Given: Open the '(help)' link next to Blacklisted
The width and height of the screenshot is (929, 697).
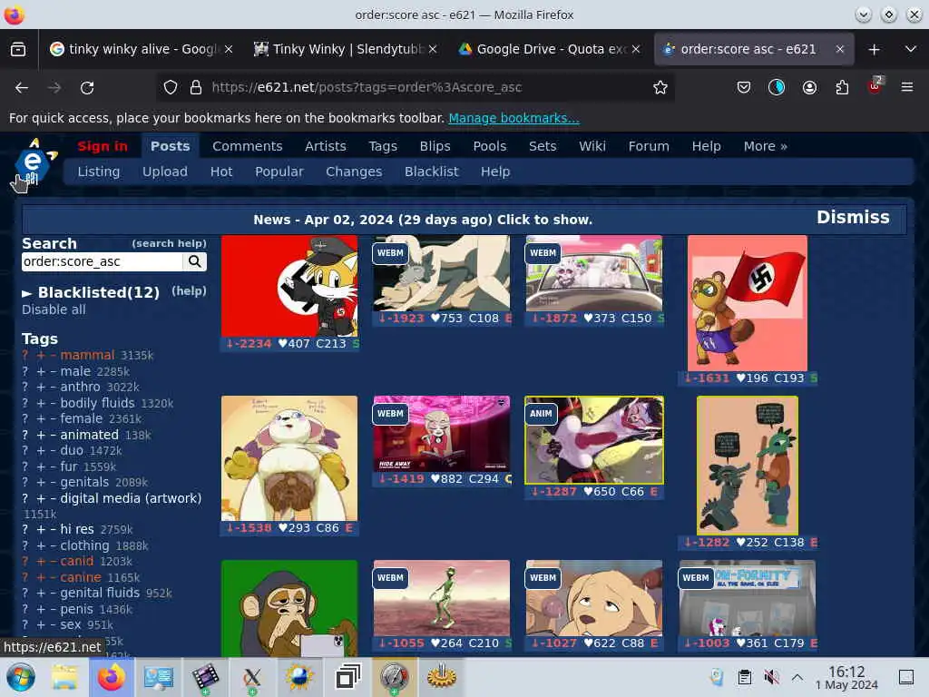Looking at the screenshot, I should coord(189,291).
